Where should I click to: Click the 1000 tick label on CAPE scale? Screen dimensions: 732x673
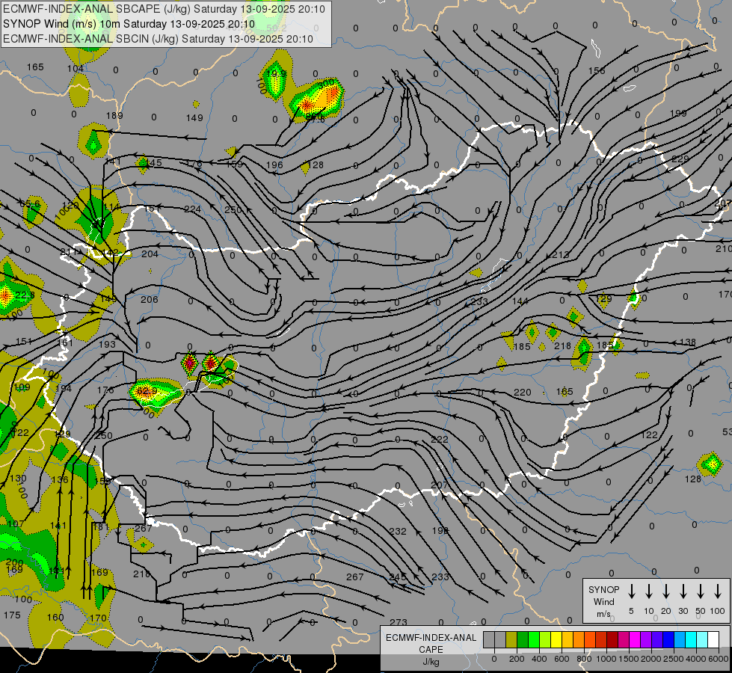pyautogui.click(x=606, y=659)
